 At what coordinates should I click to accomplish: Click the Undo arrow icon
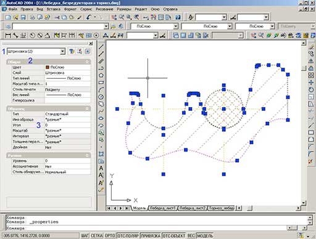point(89,17)
